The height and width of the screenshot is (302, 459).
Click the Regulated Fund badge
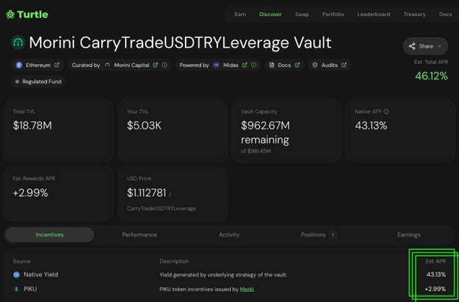pos(38,82)
